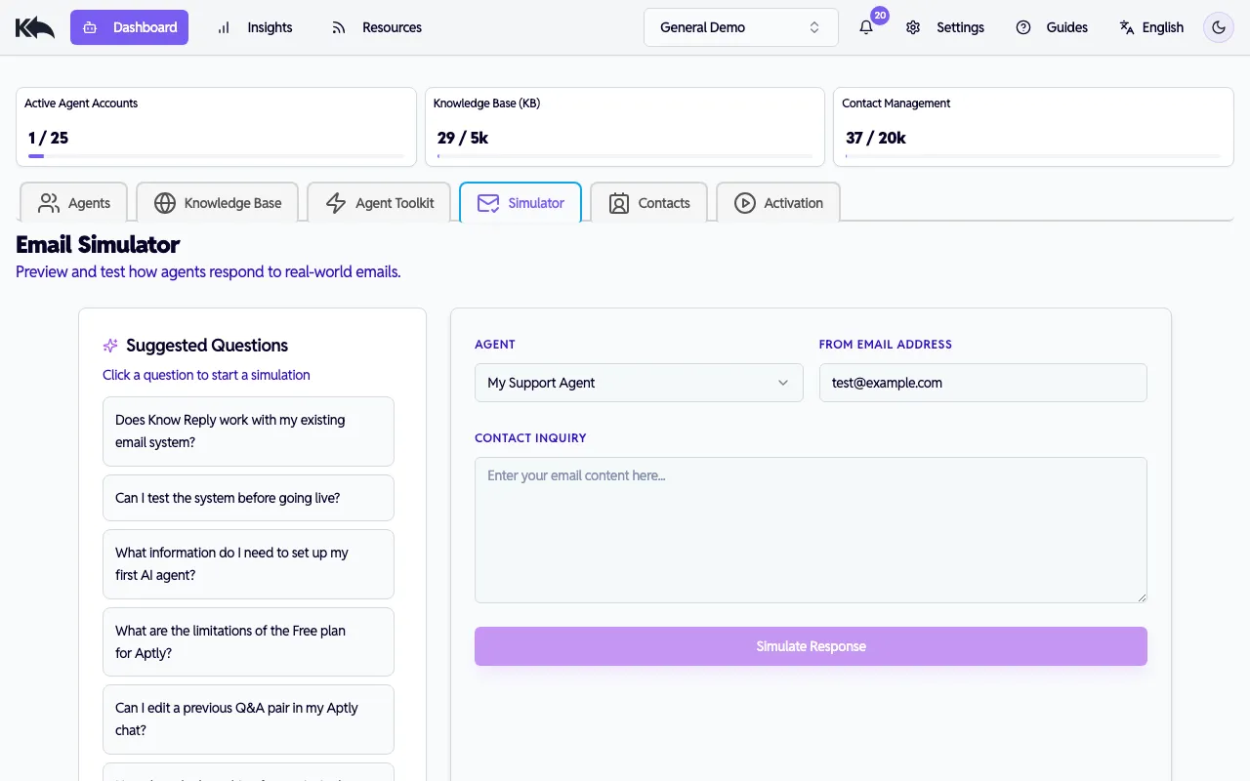
Task: Open Settings via the gear icon
Action: pyautogui.click(x=913, y=27)
